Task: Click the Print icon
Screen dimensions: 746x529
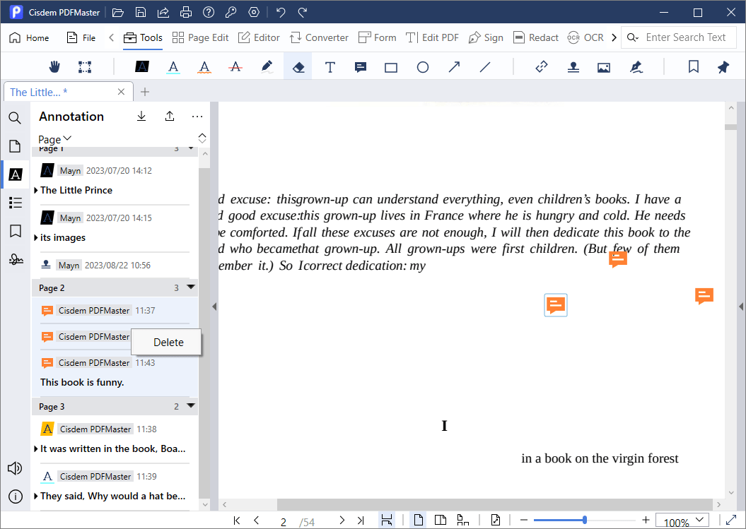Action: [186, 12]
